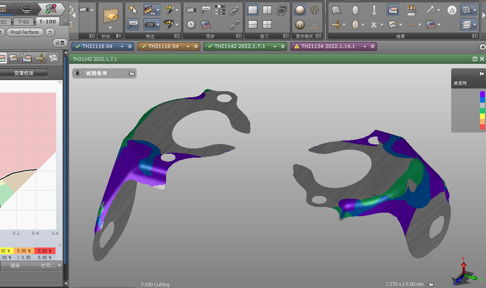Select the shaded sphere display mode

(x=300, y=10)
